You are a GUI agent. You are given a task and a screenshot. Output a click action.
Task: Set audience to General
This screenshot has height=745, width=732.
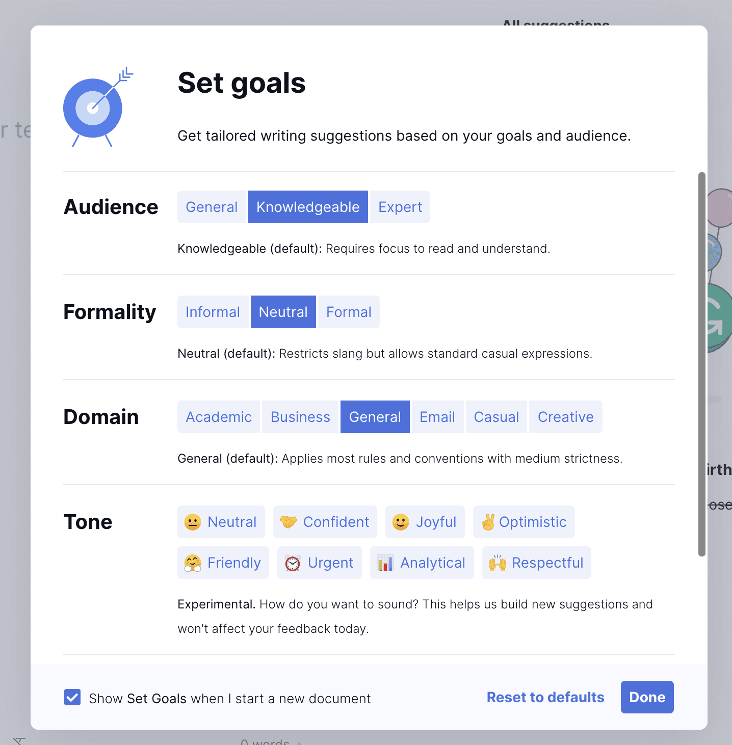point(212,207)
